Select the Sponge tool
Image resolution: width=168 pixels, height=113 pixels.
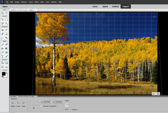click(x=7, y=38)
